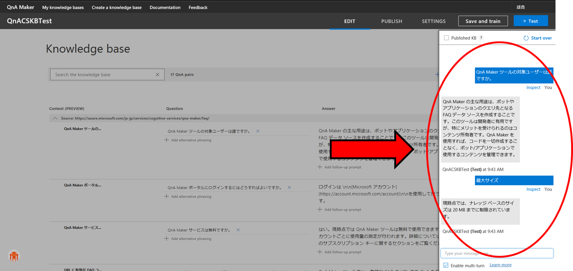This screenshot has width=573, height=271.
Task: Focus the Type your message field
Action: [497, 253]
